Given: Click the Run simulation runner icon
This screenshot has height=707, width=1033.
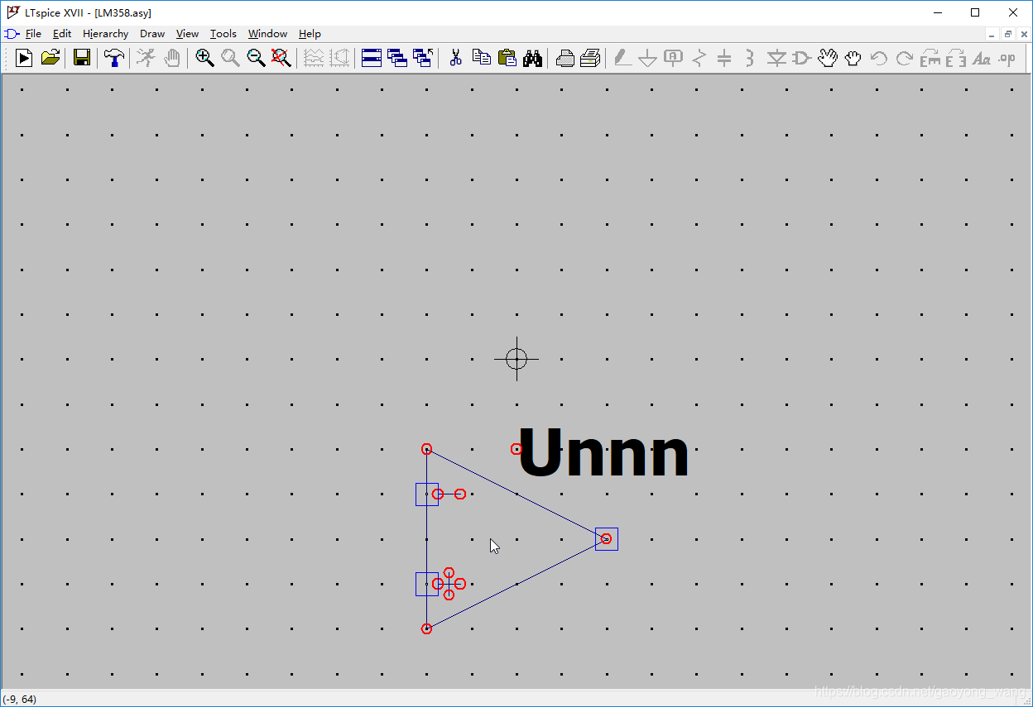Looking at the screenshot, I should pyautogui.click(x=146, y=58).
